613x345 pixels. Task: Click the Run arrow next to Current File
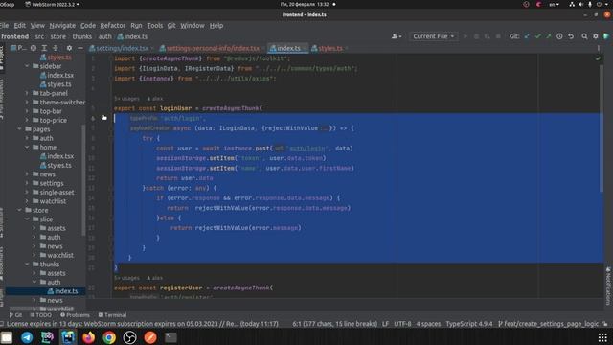point(465,36)
